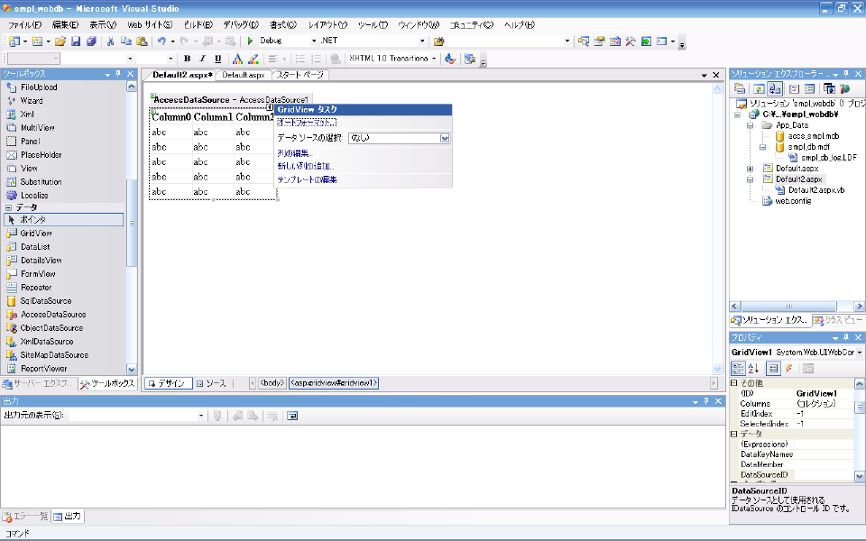This screenshot has height=541, width=866.
Task: Click the Cut scissors icon
Action: (x=110, y=41)
